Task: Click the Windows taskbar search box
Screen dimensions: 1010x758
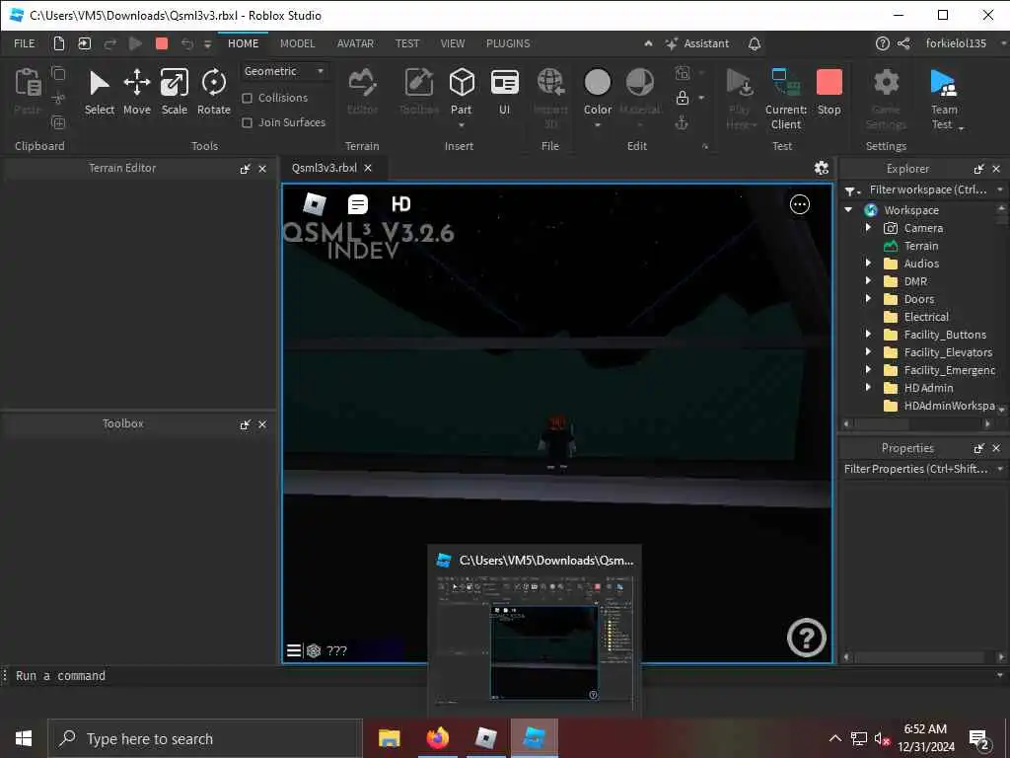Action: pyautogui.click(x=205, y=738)
